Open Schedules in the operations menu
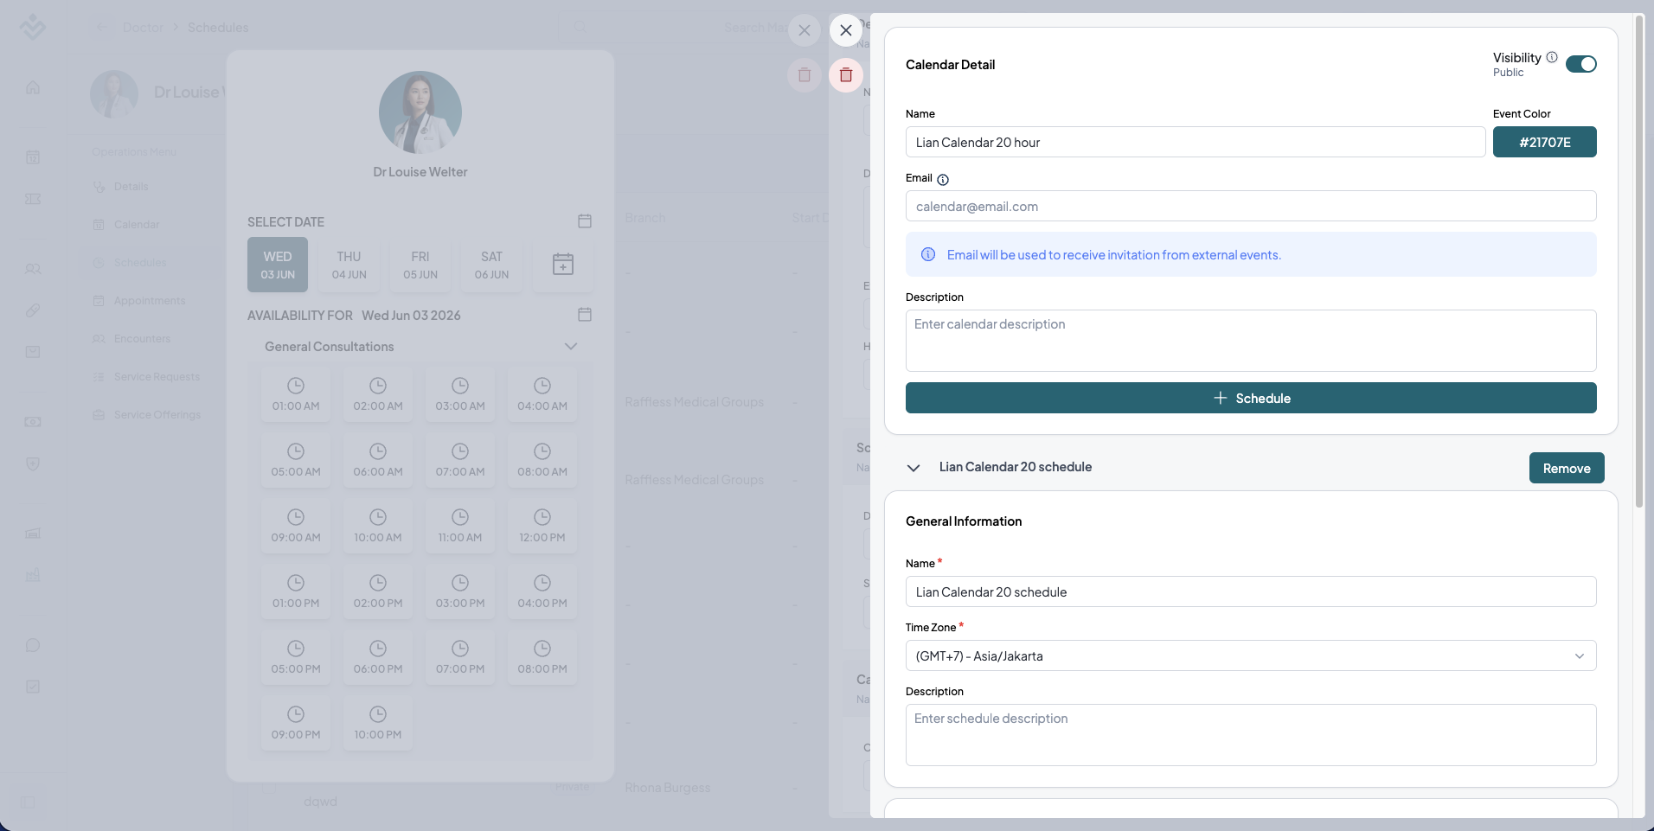 pos(140,263)
